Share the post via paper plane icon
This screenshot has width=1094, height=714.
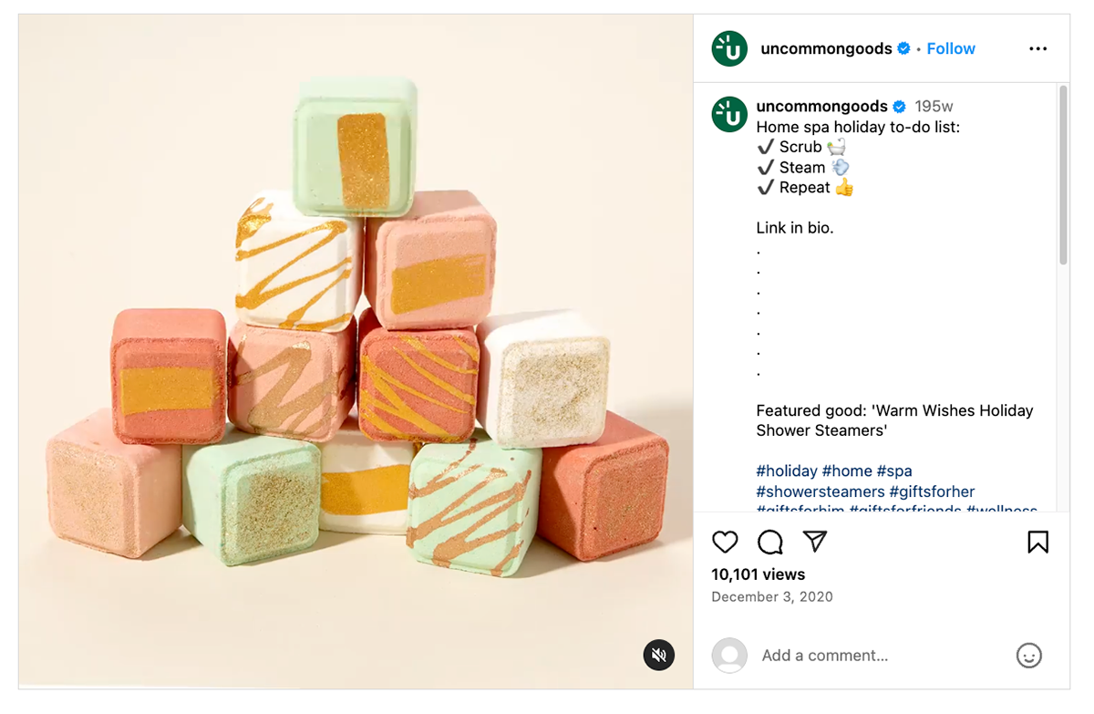815,543
